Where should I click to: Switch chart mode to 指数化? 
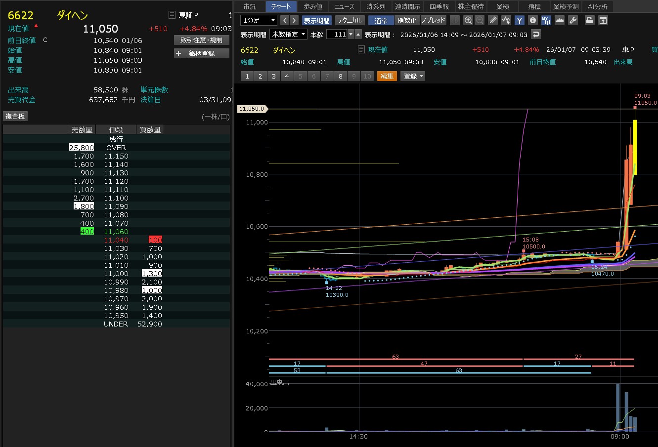pos(407,20)
